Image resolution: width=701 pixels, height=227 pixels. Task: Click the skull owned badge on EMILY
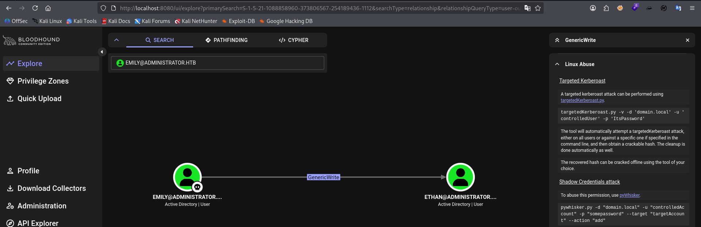click(197, 187)
